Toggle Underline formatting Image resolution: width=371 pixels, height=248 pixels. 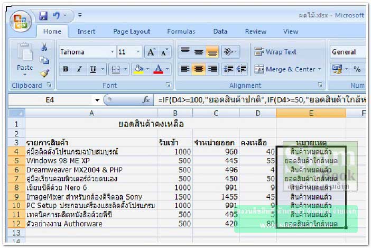[x=93, y=69]
